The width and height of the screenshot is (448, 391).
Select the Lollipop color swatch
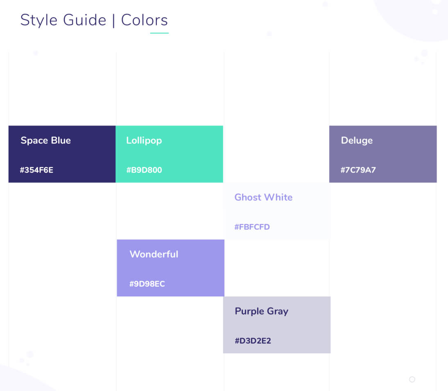pos(169,154)
